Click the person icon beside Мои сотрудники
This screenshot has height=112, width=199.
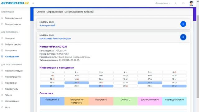coord(2,77)
